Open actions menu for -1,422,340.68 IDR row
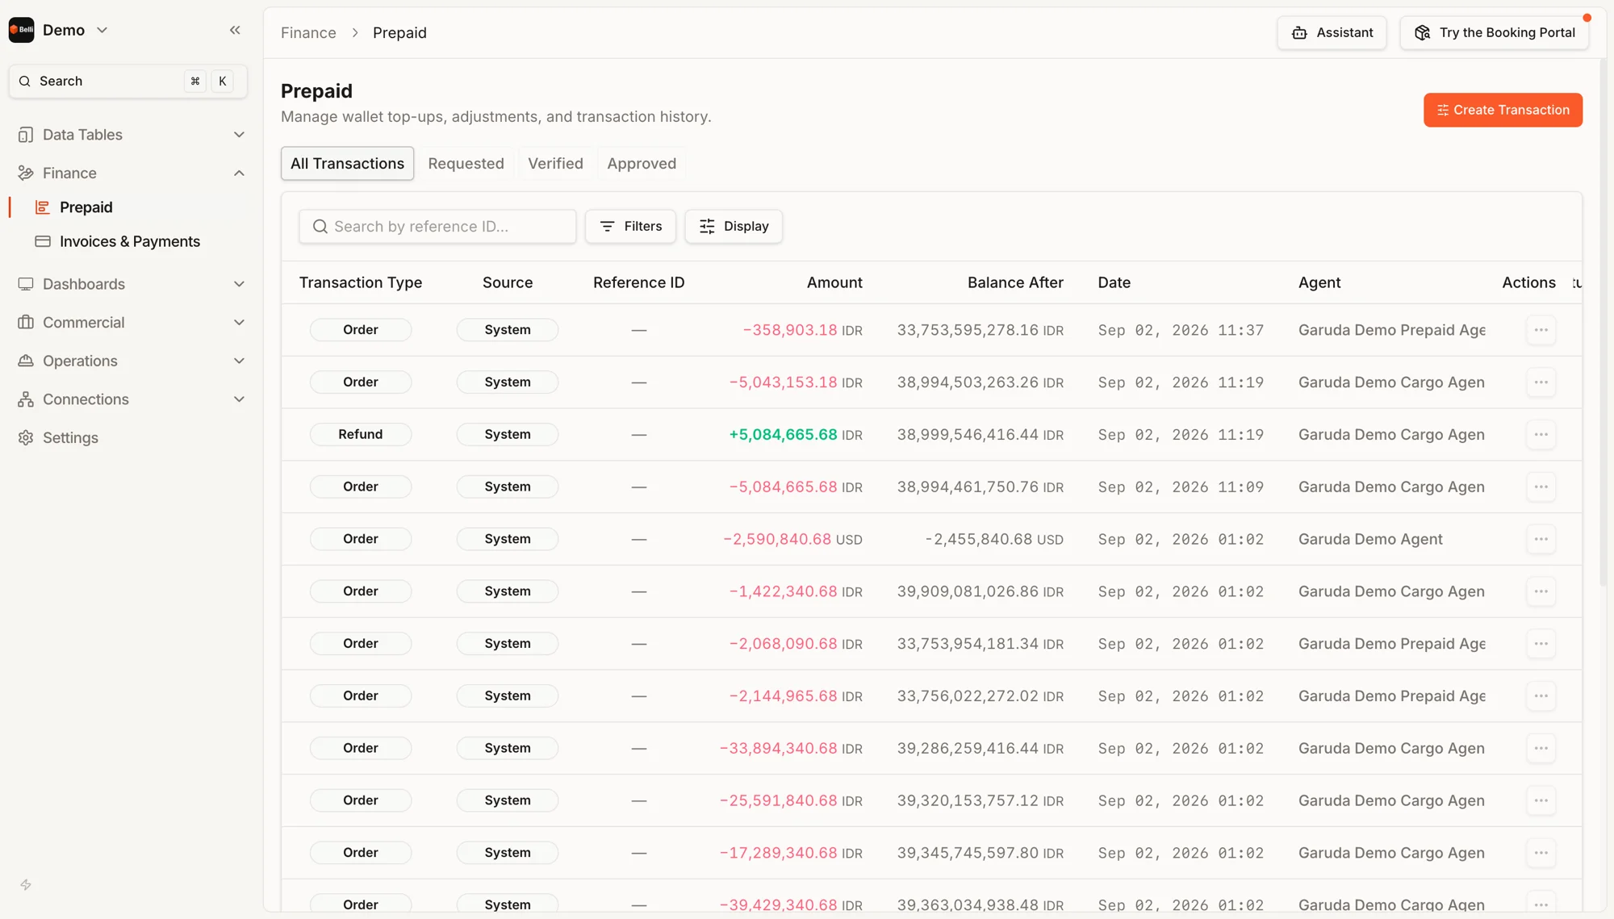The width and height of the screenshot is (1614, 919). [1541, 591]
